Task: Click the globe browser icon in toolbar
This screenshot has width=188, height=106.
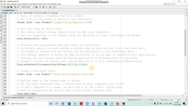Action: pos(36,7)
